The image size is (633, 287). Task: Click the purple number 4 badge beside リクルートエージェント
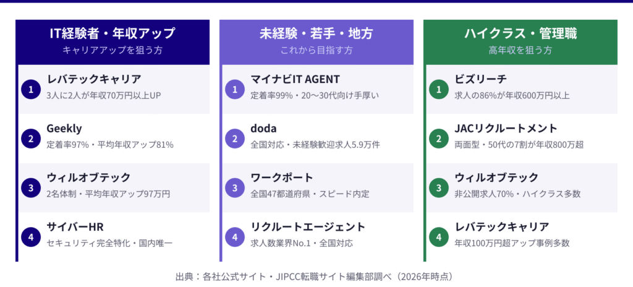tap(235, 236)
